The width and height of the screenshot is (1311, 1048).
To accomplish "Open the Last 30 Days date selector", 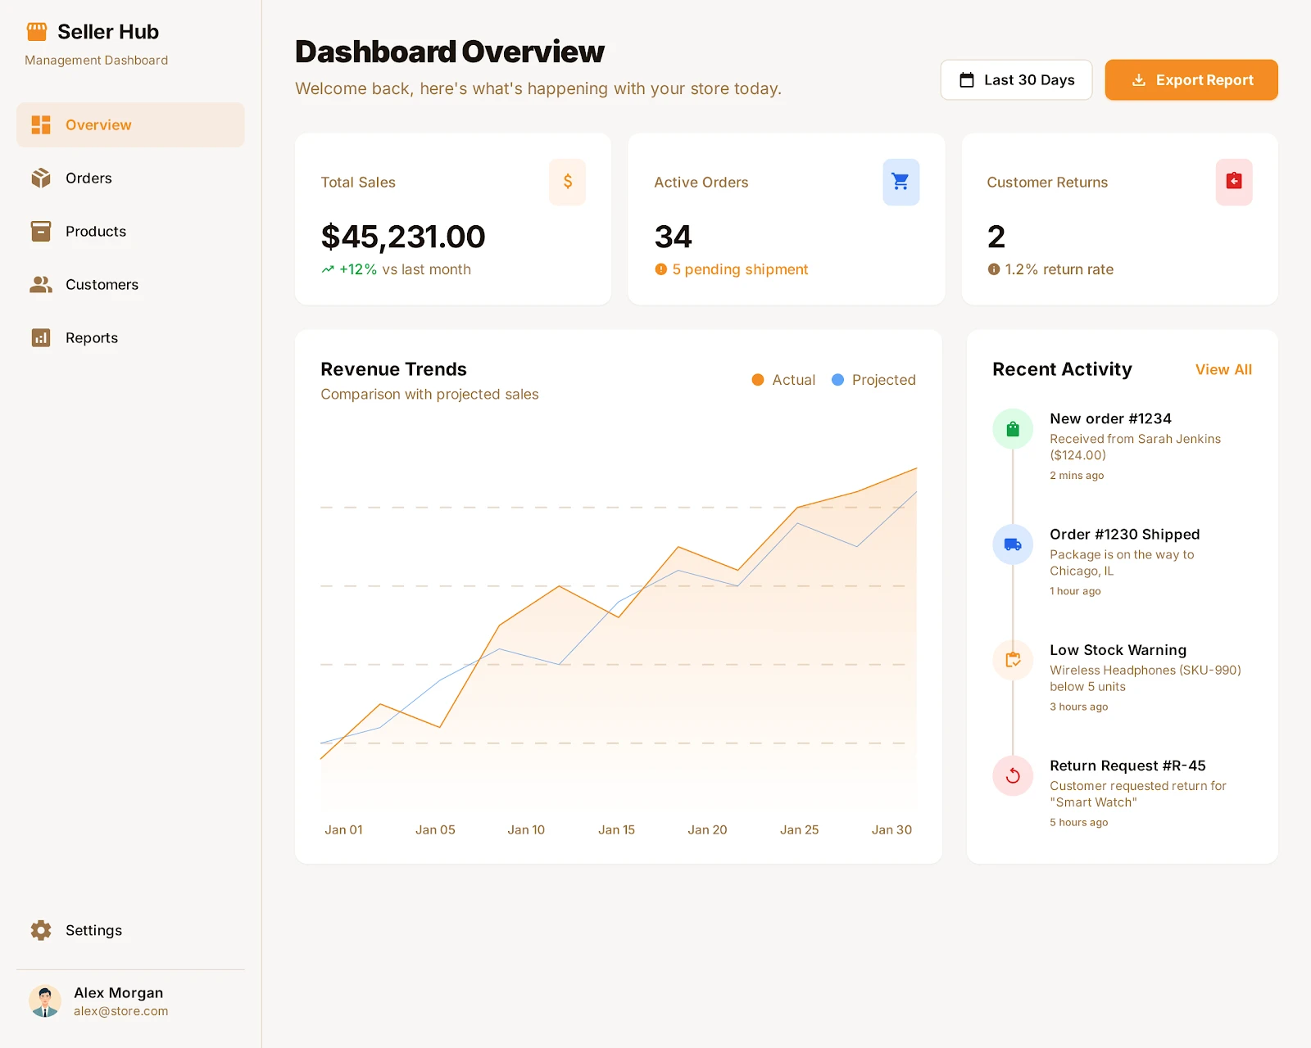I will pyautogui.click(x=1016, y=79).
